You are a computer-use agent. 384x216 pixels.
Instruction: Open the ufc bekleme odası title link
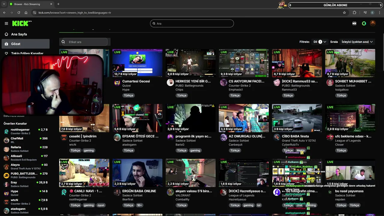pos(353,136)
